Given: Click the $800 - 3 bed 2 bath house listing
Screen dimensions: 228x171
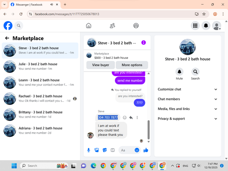Looking at the screenshot, I should pyautogui.click(x=117, y=56).
